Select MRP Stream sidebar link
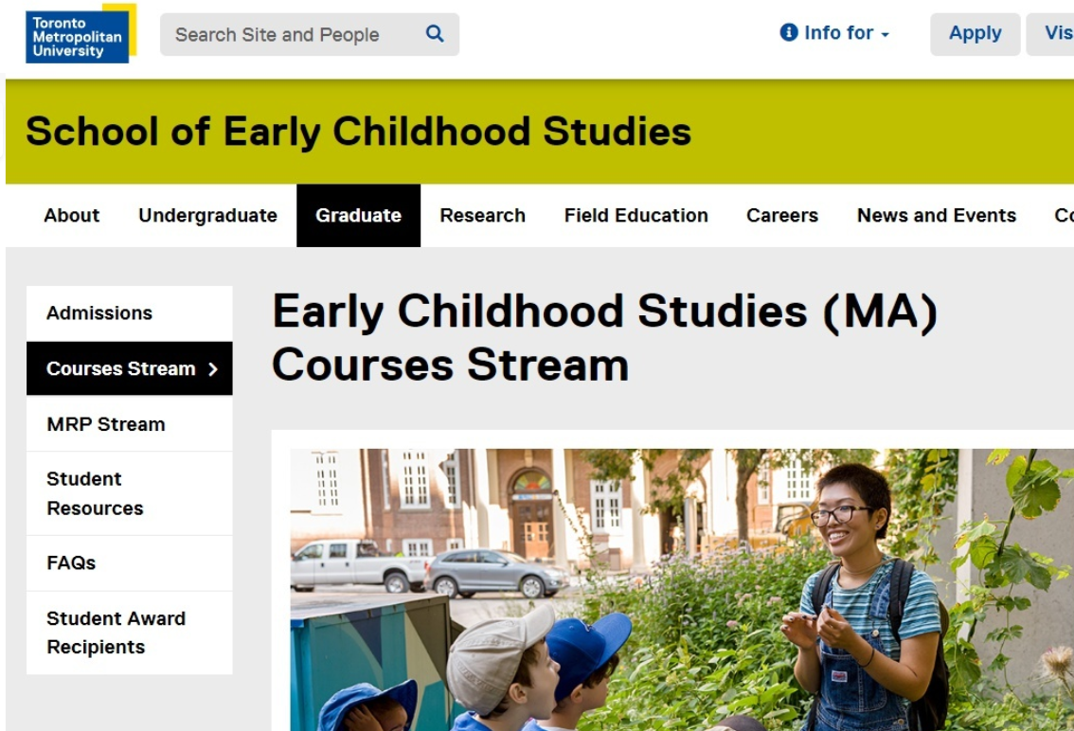Screen dimensions: 1074x731 click(106, 424)
